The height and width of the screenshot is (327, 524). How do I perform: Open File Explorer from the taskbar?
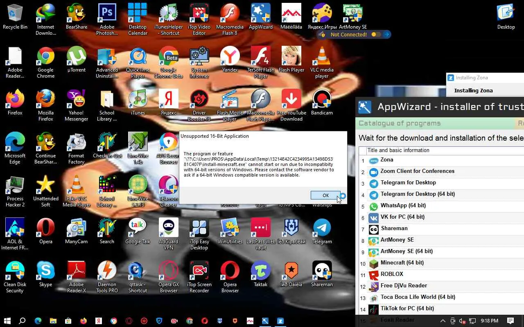53,321
